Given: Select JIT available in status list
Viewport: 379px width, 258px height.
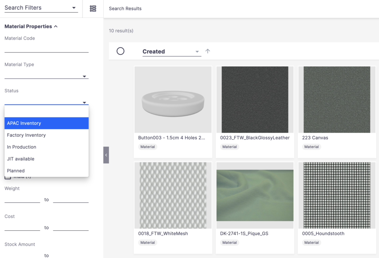Looking at the screenshot, I should click(x=46, y=159).
